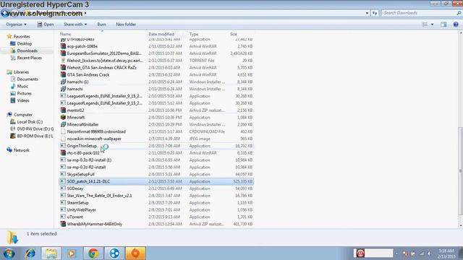Open the Windows Start button
The image size is (463, 260).
tap(9, 253)
